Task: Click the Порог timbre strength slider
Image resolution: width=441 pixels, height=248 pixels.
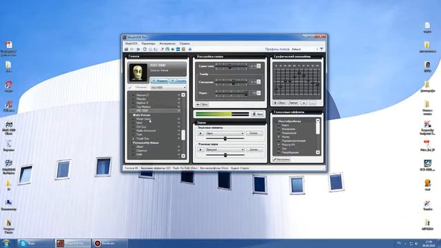Action: pos(232,93)
